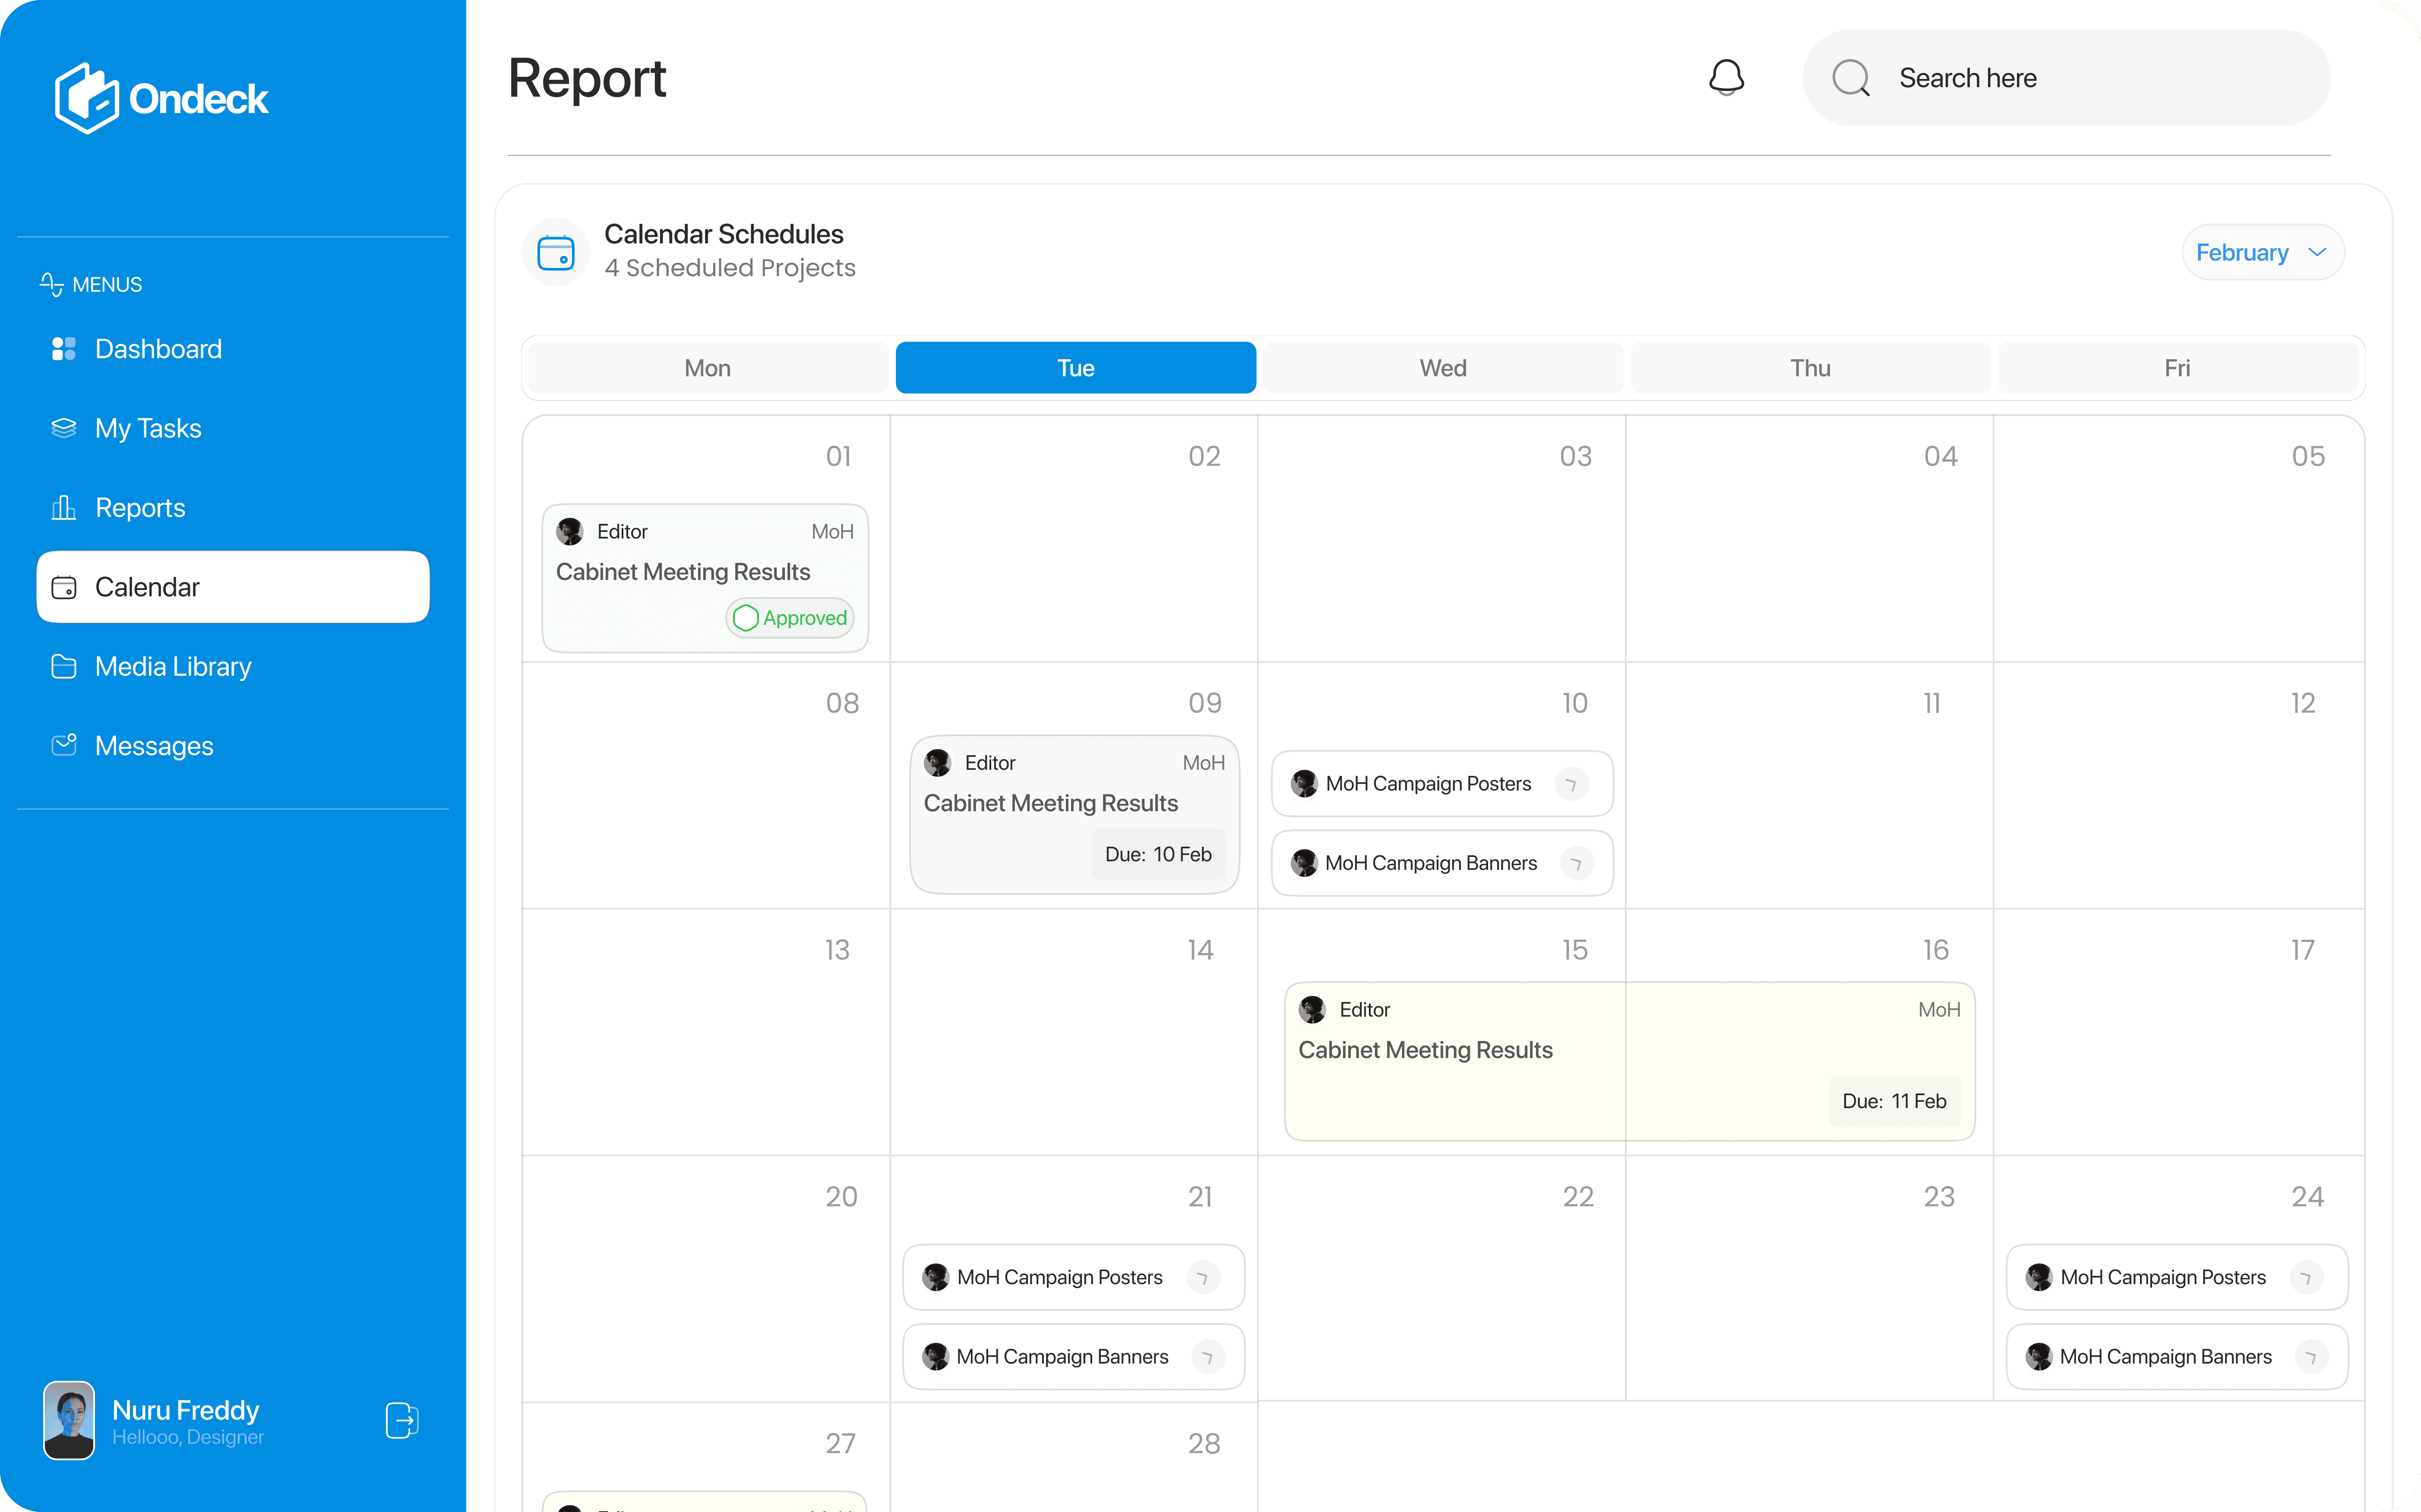Select the Wed day tab
The image size is (2421, 1512).
click(1443, 368)
